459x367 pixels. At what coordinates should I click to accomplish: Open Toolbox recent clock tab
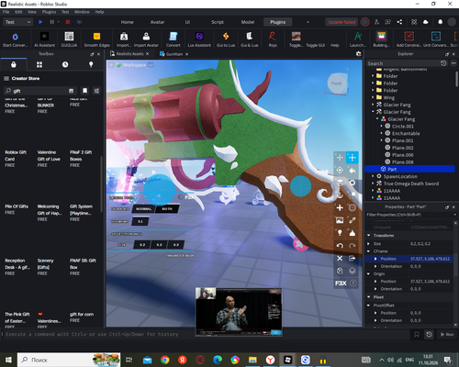(65, 64)
